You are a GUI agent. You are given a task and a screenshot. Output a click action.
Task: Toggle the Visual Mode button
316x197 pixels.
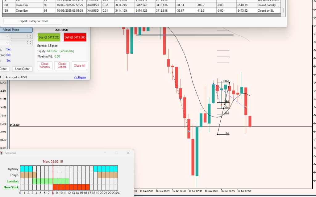[16, 30]
